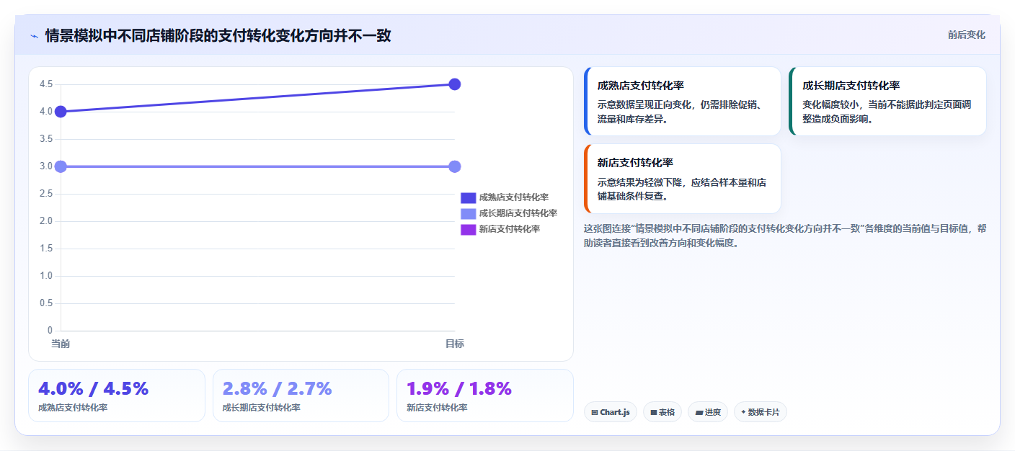This screenshot has width=1015, height=451.
Task: Open the 成长期店支付转化率 insight card heading
Action: pyautogui.click(x=851, y=86)
